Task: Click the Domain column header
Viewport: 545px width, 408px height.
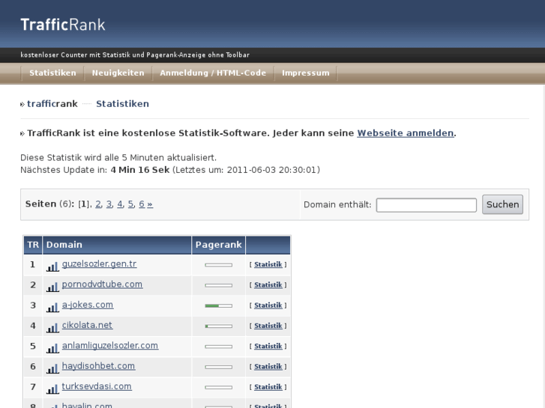Action: pyautogui.click(x=117, y=245)
